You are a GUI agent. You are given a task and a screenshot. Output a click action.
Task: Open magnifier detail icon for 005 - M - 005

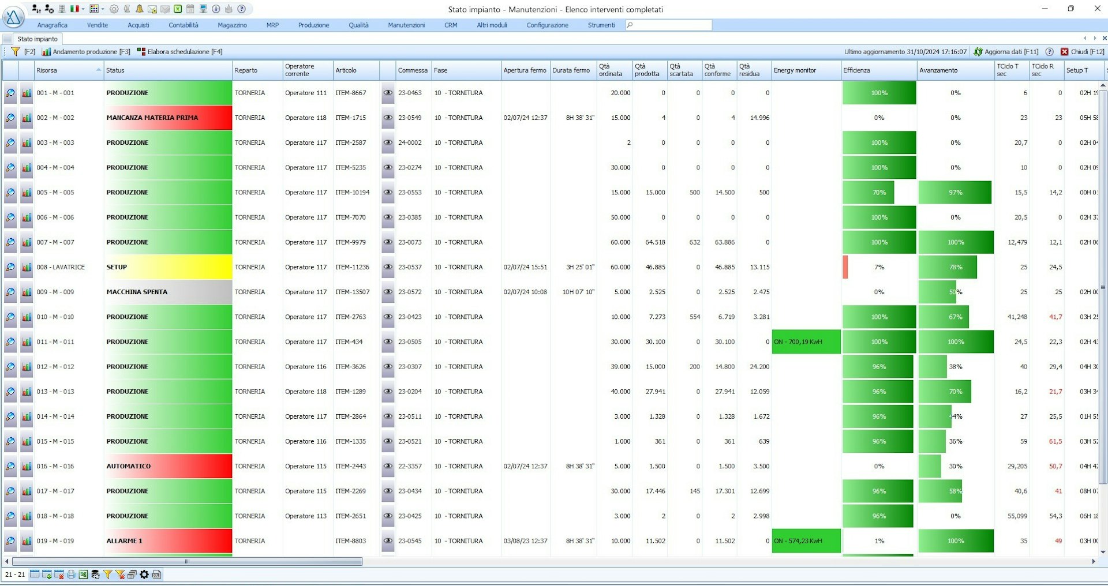[x=10, y=193]
